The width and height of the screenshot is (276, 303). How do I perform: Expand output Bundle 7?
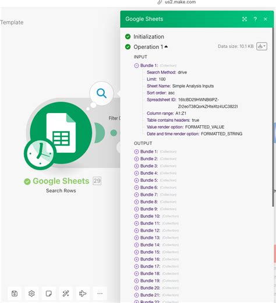click(x=136, y=195)
